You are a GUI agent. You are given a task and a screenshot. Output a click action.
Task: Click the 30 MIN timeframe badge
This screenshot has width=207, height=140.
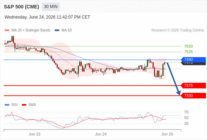point(51,7)
